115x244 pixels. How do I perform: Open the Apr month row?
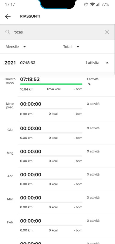(x=57, y=179)
